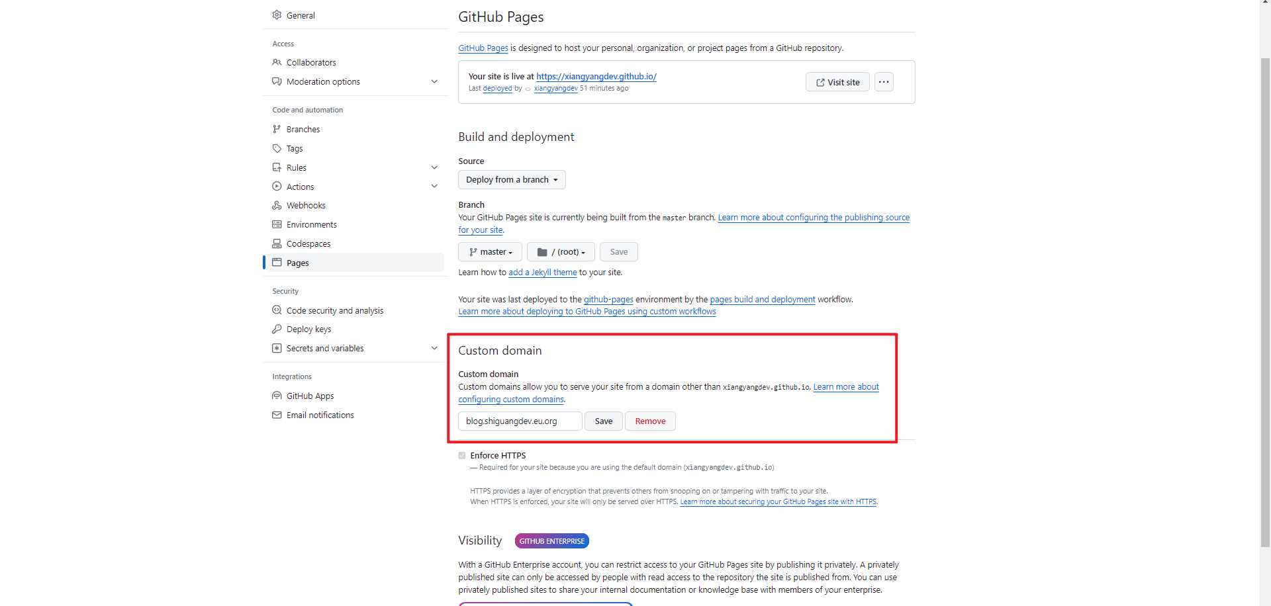Click the Codespaces icon
The height and width of the screenshot is (606, 1271).
pos(277,243)
